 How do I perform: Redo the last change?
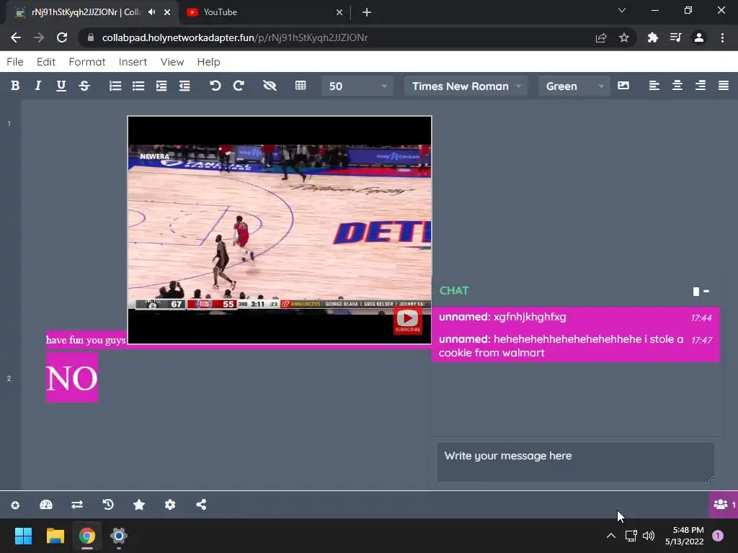tap(239, 86)
